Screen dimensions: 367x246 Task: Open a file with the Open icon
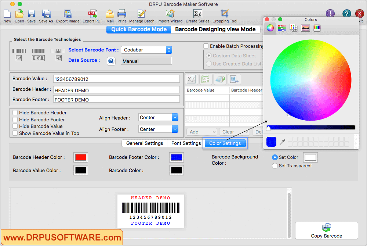(x=19, y=14)
